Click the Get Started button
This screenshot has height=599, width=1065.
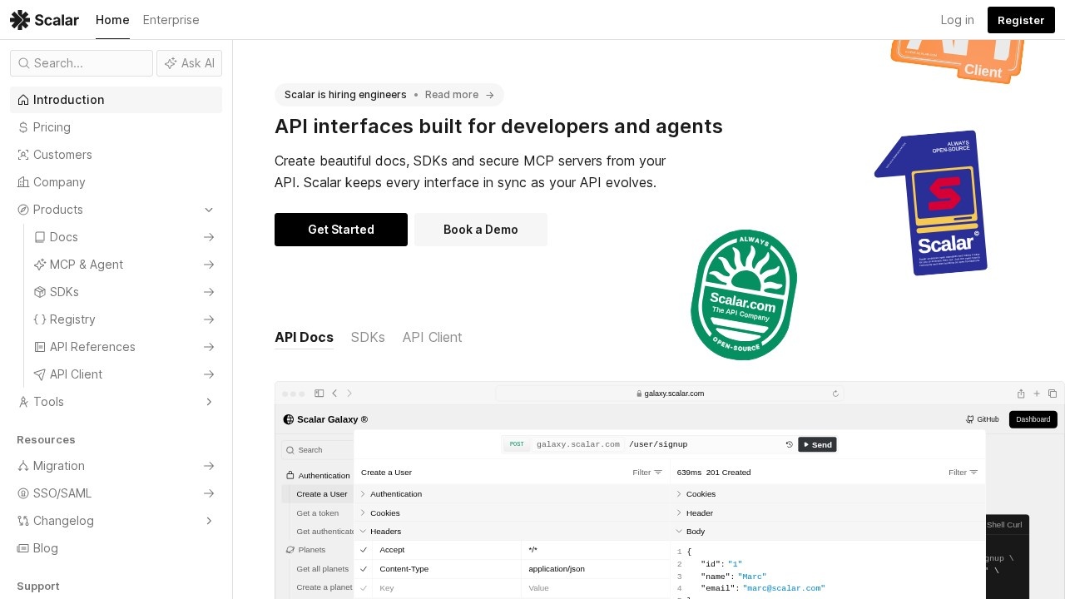(341, 230)
